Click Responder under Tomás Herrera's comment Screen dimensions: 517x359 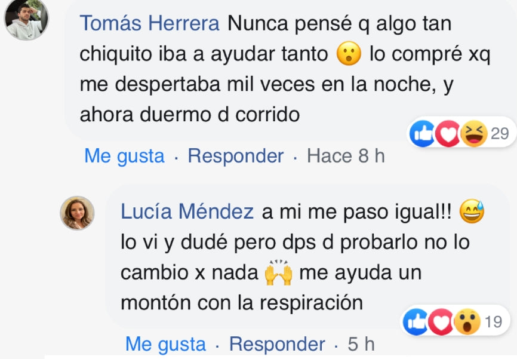click(x=235, y=157)
